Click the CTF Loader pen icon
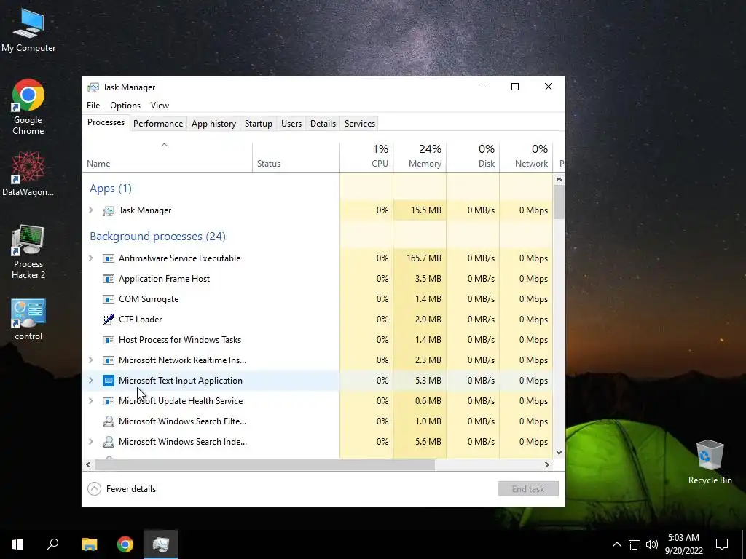The height and width of the screenshot is (559, 746). (x=109, y=320)
